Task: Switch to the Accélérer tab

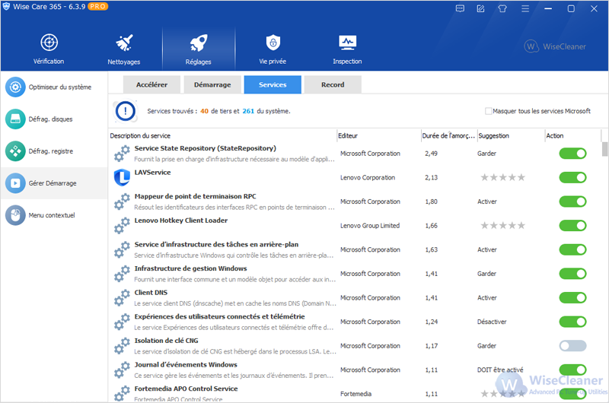Action: pos(151,84)
